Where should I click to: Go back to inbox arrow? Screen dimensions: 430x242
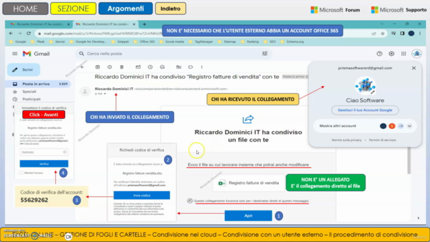(82, 67)
